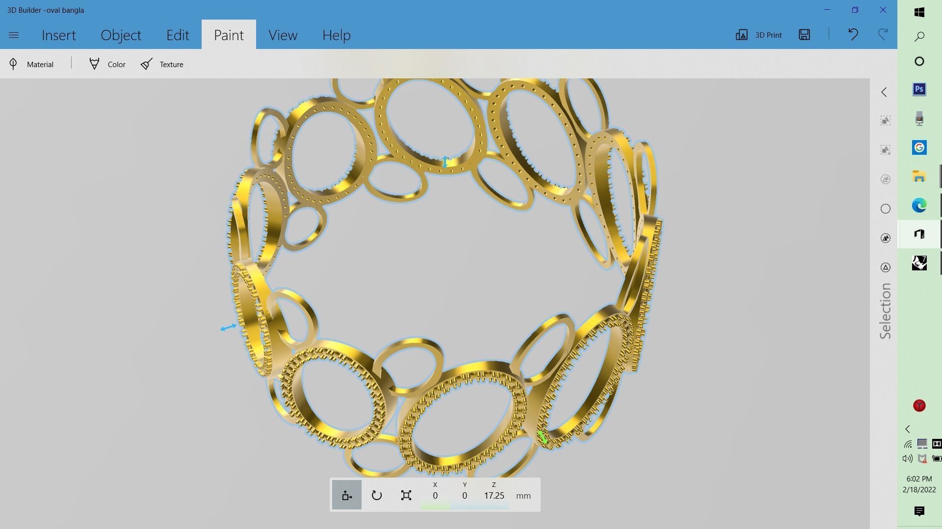Expand the Selection side panel chevron
This screenshot has height=529, width=942.
[x=884, y=92]
